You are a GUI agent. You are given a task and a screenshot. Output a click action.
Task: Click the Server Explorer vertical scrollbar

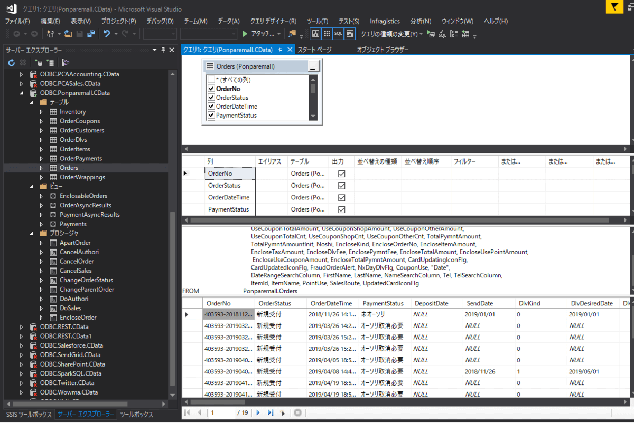pyautogui.click(x=172, y=298)
